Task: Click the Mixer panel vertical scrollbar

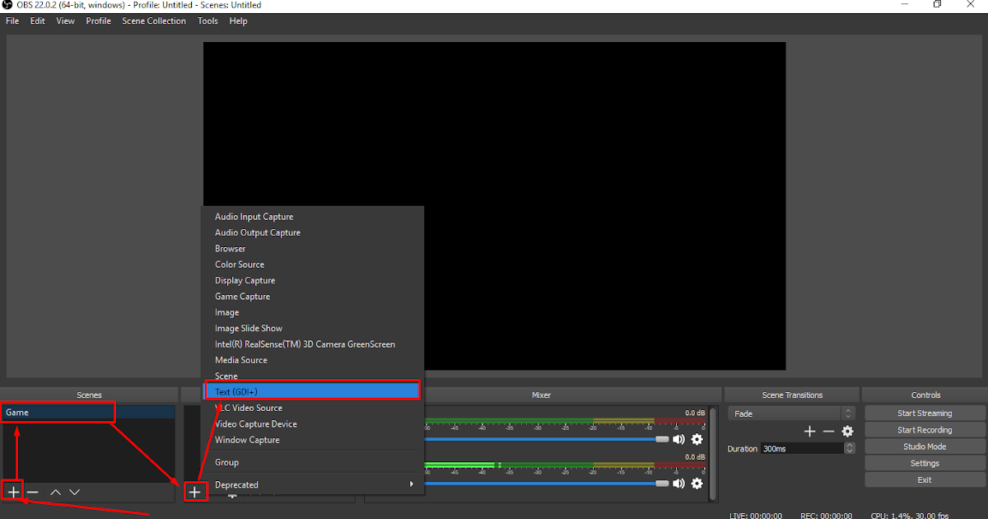Action: (x=713, y=453)
